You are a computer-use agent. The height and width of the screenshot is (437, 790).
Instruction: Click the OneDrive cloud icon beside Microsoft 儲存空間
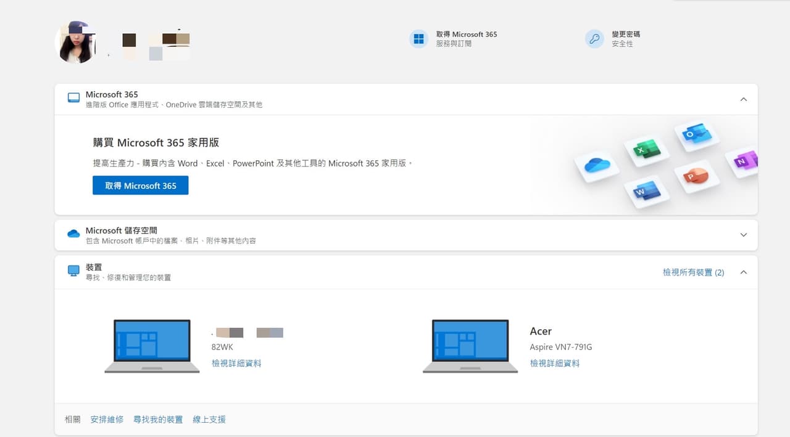73,234
